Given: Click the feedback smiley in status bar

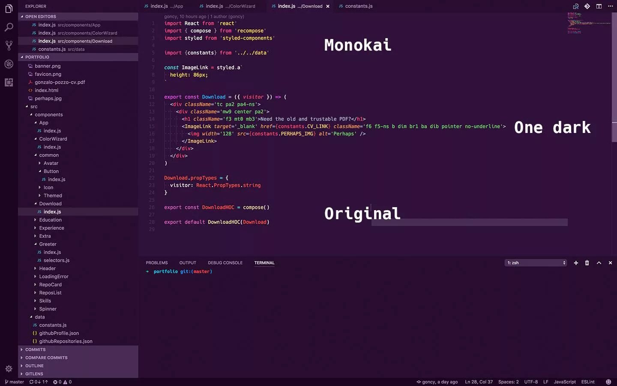Looking at the screenshot, I should click(x=608, y=382).
